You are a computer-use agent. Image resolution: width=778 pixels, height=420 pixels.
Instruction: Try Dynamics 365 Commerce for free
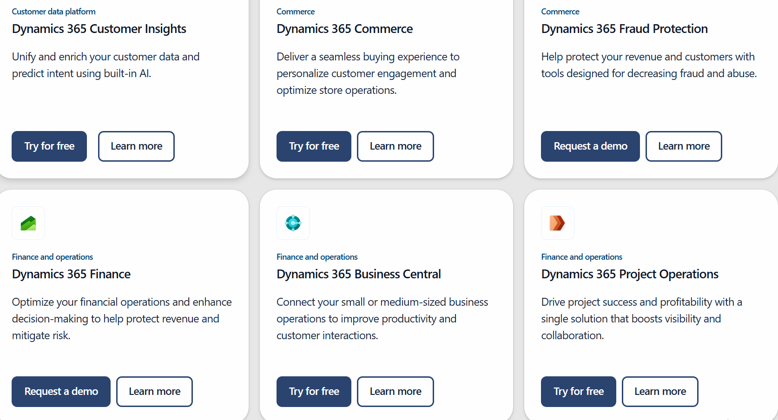click(314, 146)
